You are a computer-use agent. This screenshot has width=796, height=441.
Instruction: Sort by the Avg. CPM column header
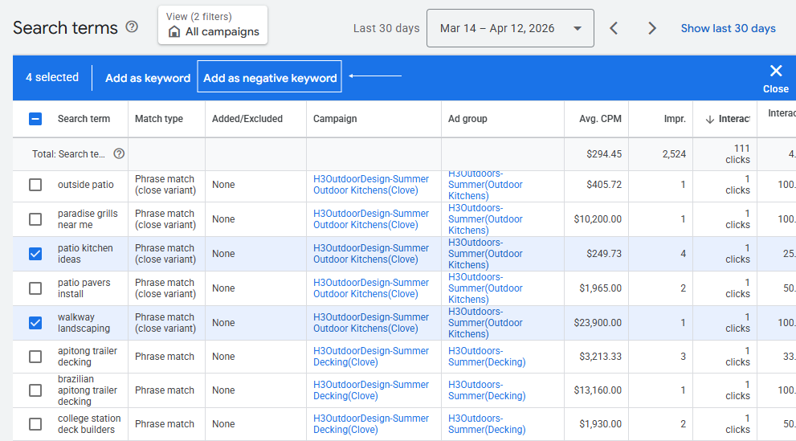coord(600,119)
